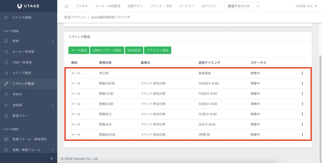Screen dimensions: 322x163
Task: Open the options menu for the 開催7日前 row
Action: 302,94
